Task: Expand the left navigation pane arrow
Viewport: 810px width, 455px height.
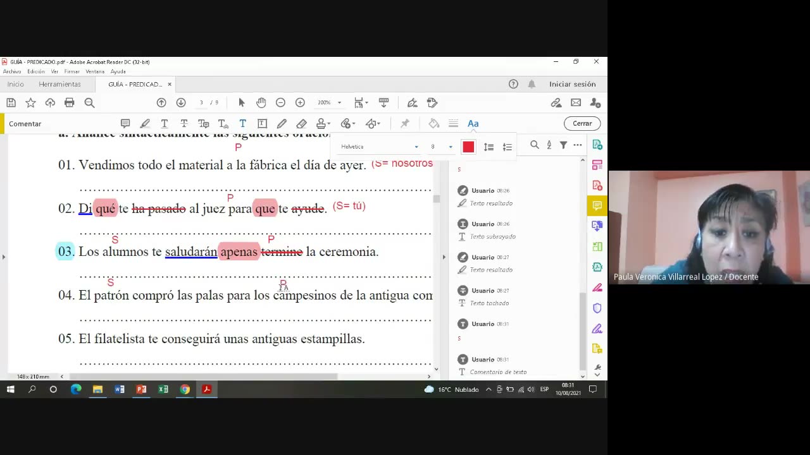Action: coord(4,257)
